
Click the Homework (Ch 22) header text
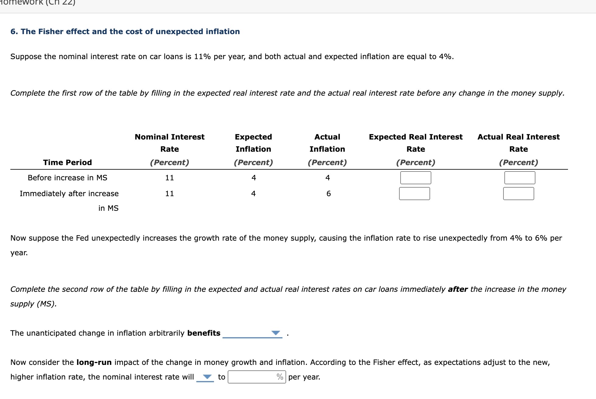pos(38,2)
